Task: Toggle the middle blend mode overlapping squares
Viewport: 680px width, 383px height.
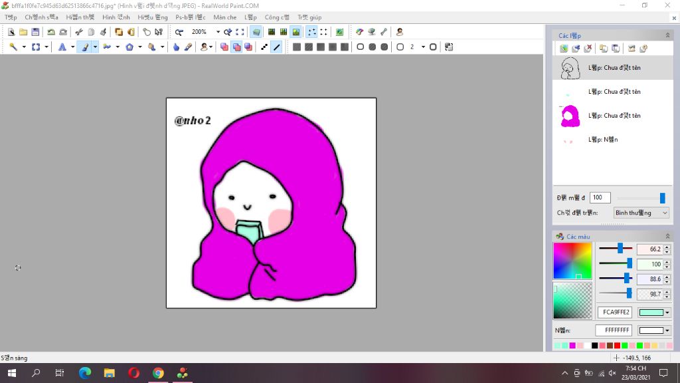Action: tap(236, 47)
